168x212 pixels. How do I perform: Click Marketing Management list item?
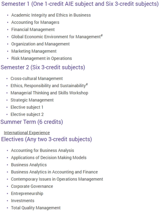[34, 51]
